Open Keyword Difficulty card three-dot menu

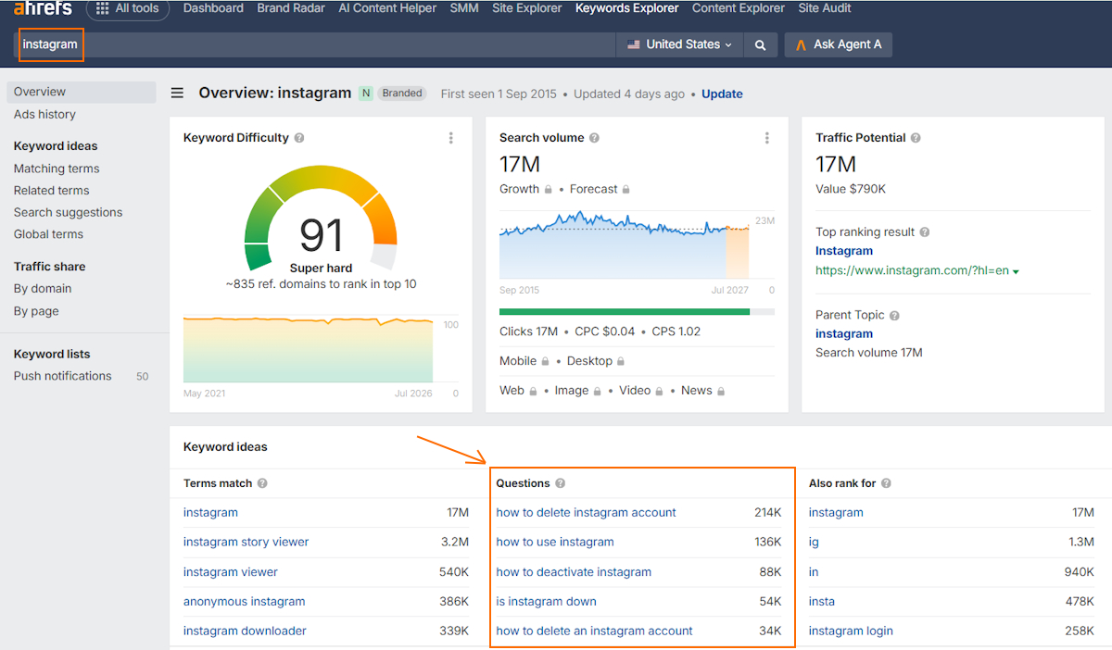451,138
